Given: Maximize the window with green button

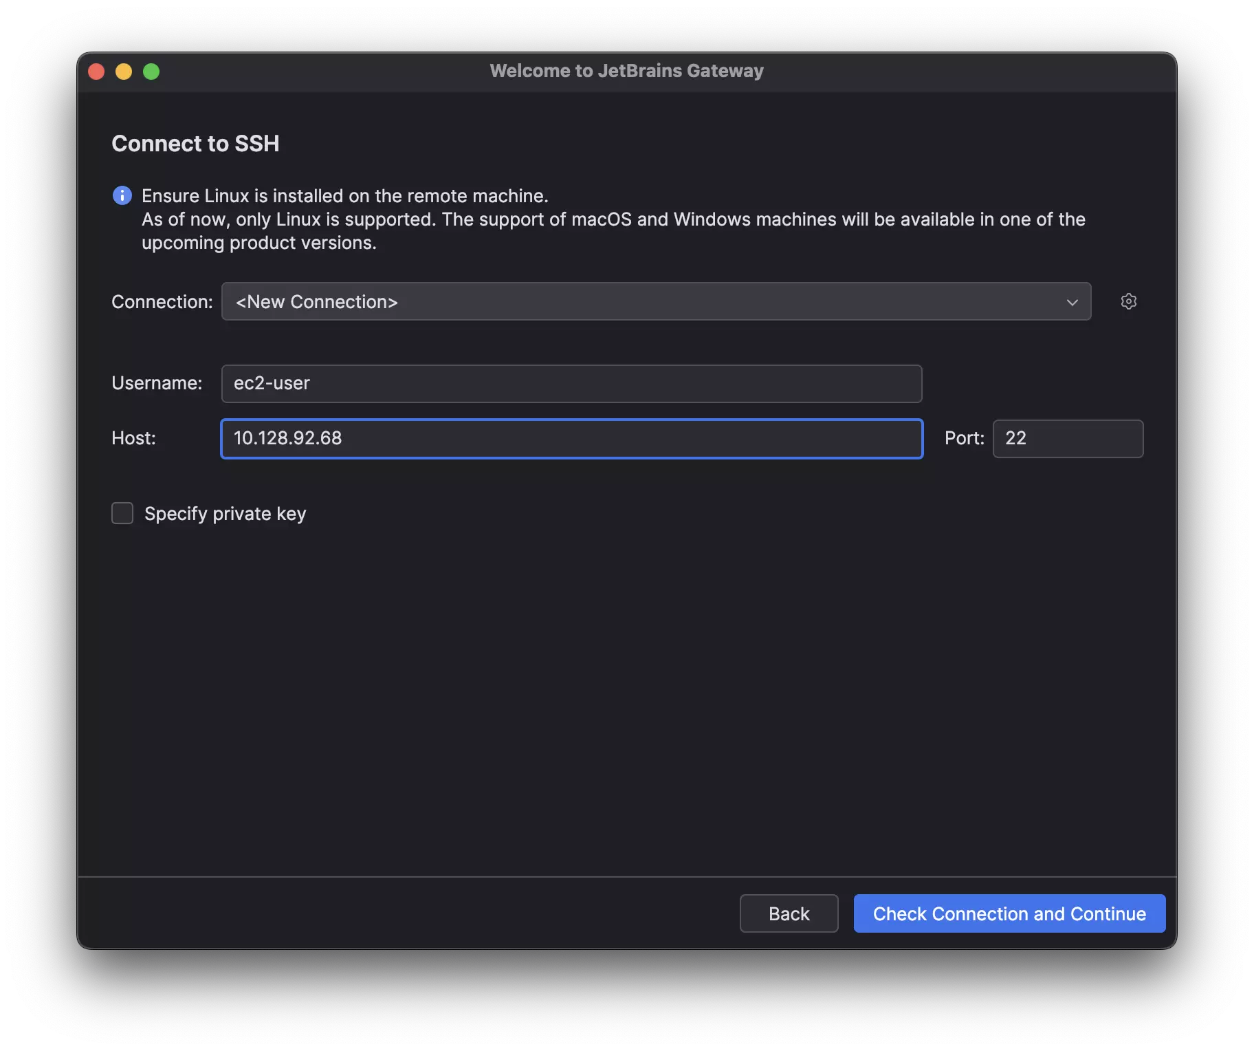Looking at the screenshot, I should [151, 72].
